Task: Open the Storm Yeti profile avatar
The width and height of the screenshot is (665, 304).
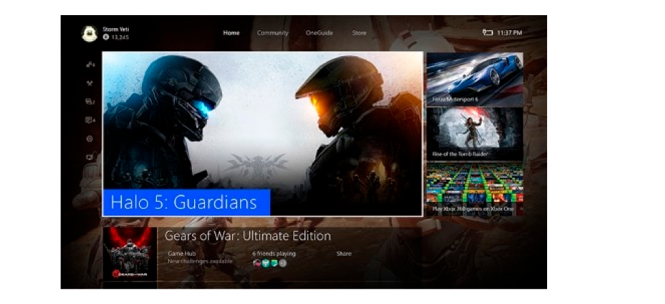Action: [x=90, y=34]
